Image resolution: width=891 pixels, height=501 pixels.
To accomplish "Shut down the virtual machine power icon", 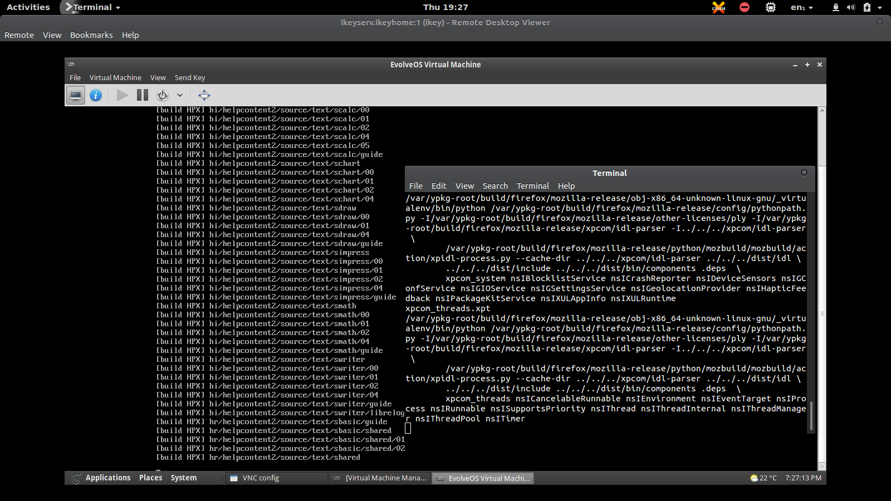I will [x=163, y=95].
